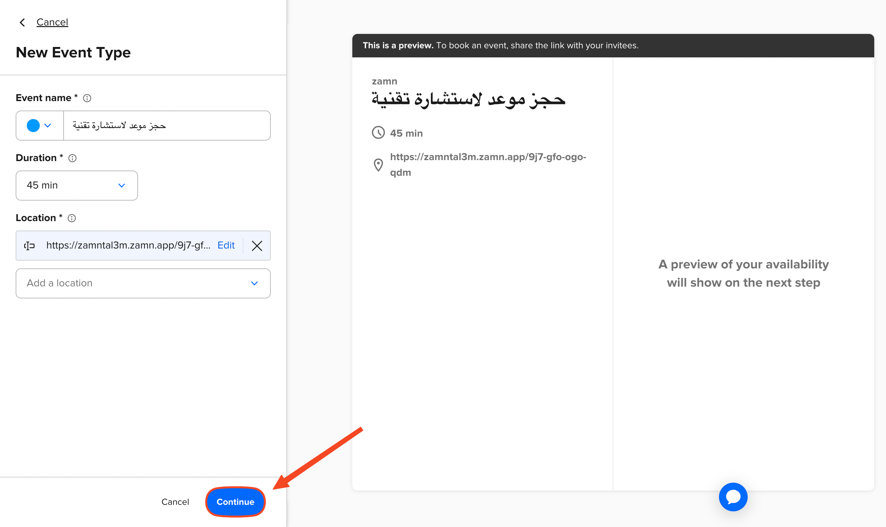886x527 pixels.
Task: Open the chat support bubble
Action: (x=733, y=496)
